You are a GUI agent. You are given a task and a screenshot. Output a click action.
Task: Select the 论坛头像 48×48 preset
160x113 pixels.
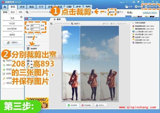tap(141, 40)
